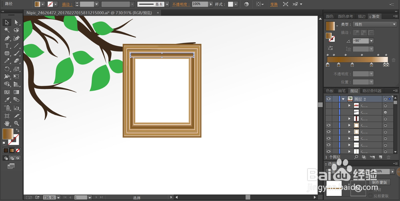This screenshot has height=201, width=400.
Task: Switch to the 描边 panel tab
Action: (x=362, y=16)
